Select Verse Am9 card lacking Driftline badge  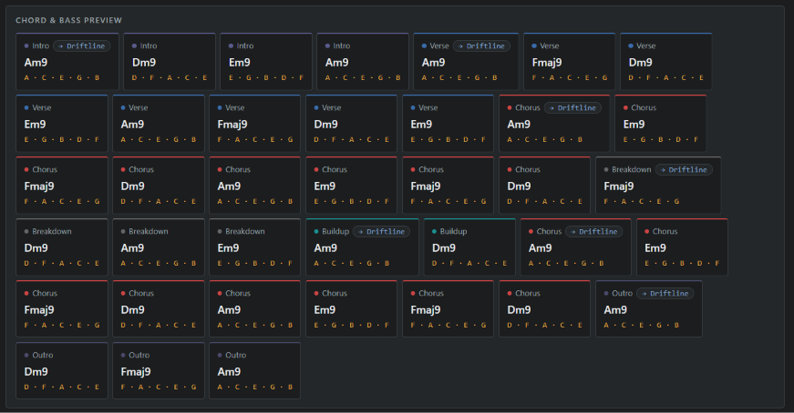(x=159, y=124)
